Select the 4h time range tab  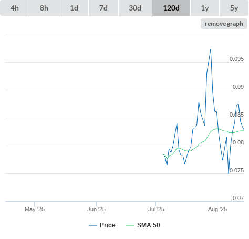[14, 8]
